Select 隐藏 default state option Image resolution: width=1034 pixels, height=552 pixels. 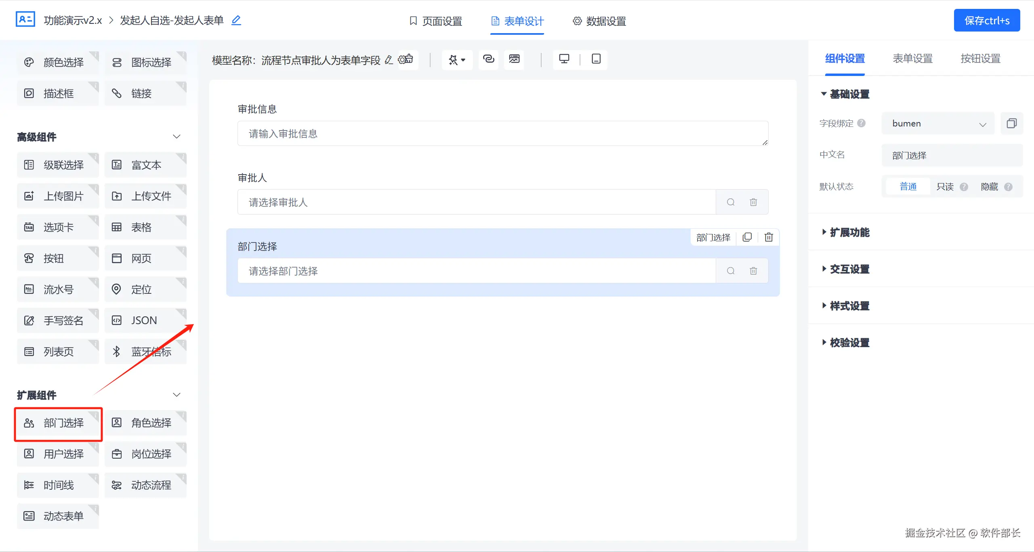pos(989,187)
